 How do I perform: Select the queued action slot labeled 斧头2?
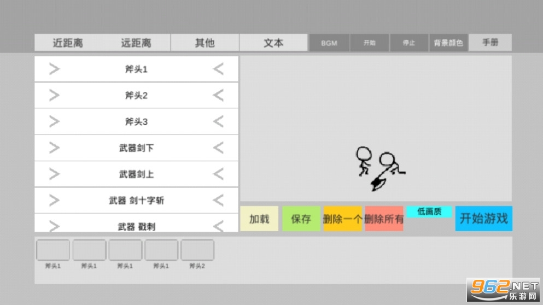[x=197, y=250]
